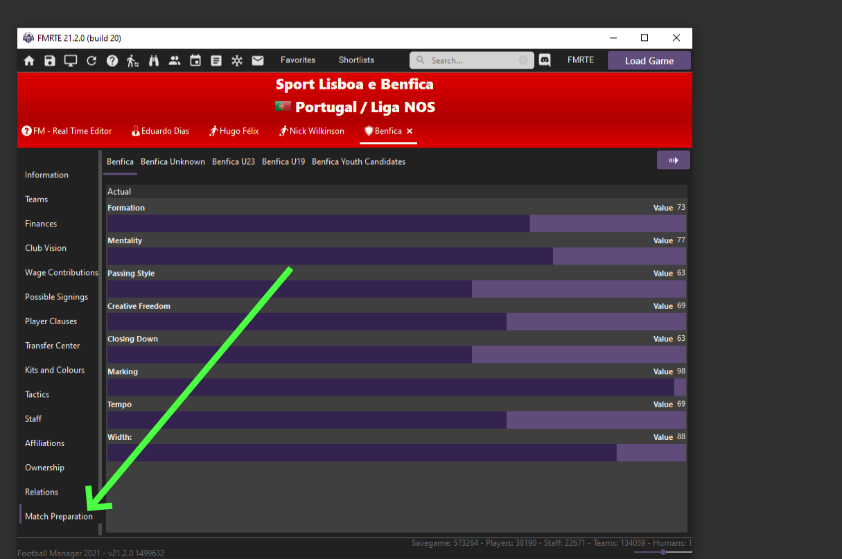Open Affiliations in sidebar
The height and width of the screenshot is (559, 842).
click(44, 443)
